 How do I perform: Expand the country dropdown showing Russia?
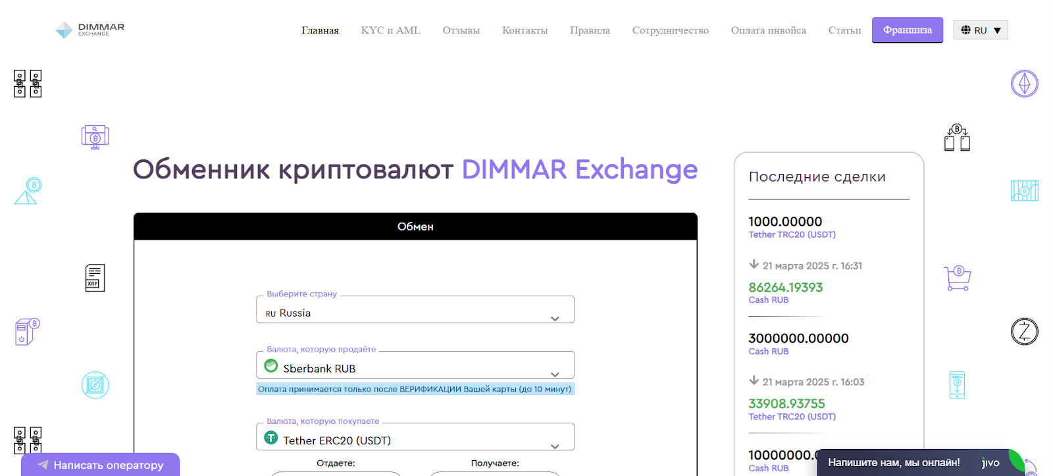coord(415,309)
